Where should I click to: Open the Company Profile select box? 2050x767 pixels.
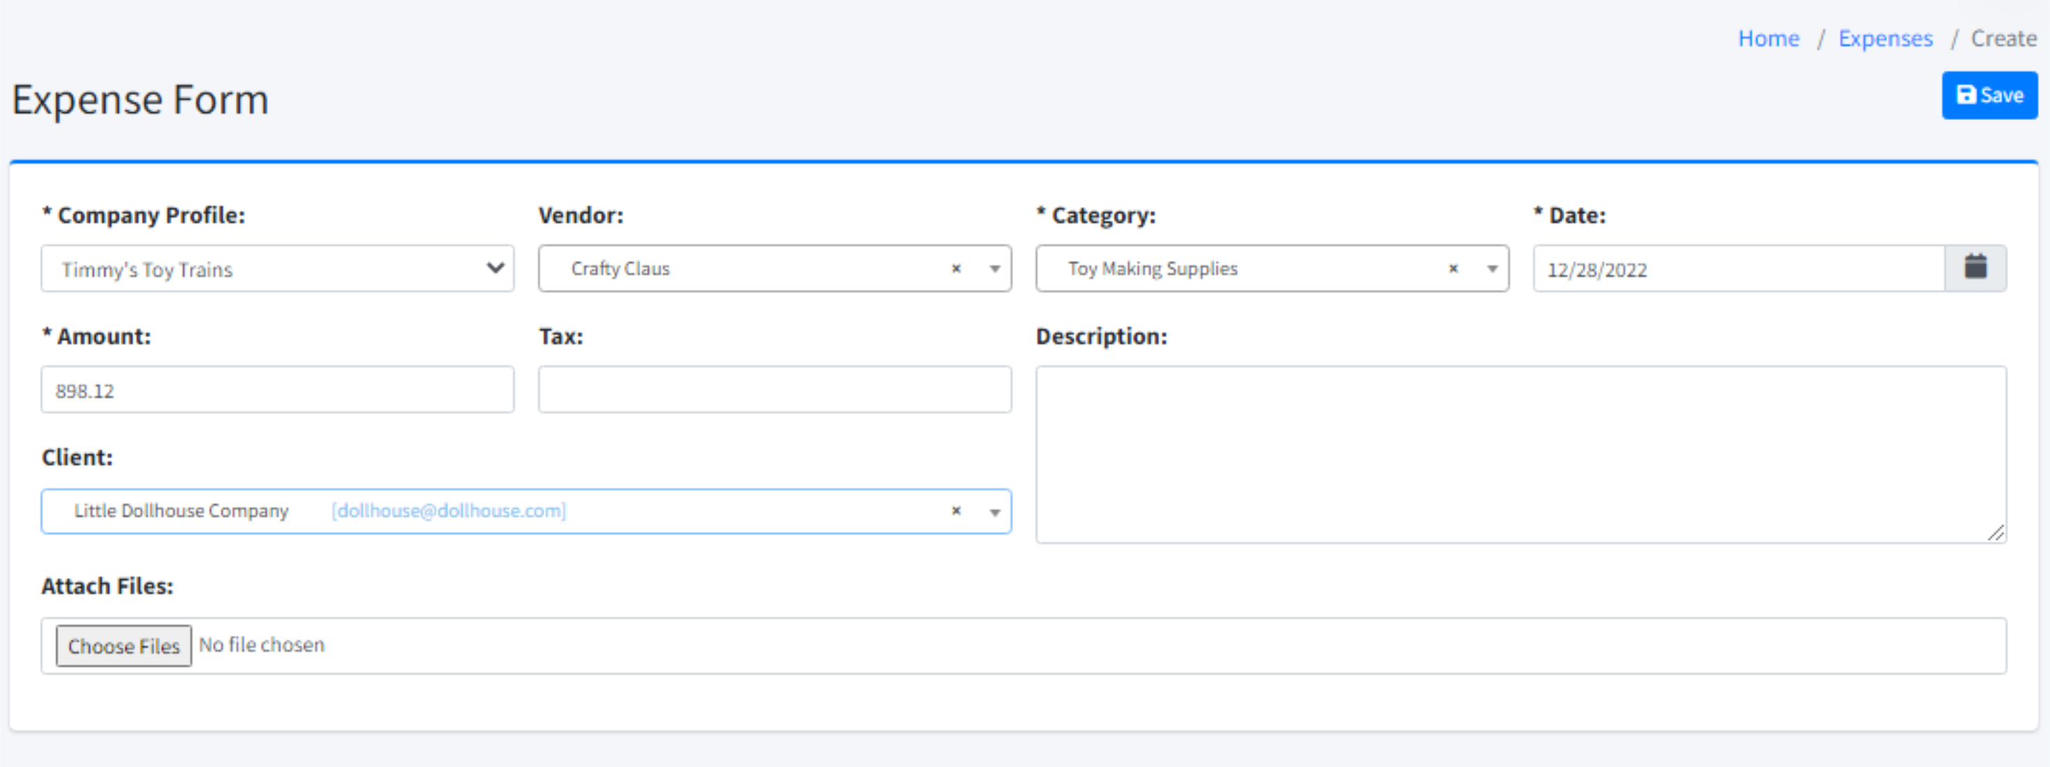pyautogui.click(x=277, y=269)
